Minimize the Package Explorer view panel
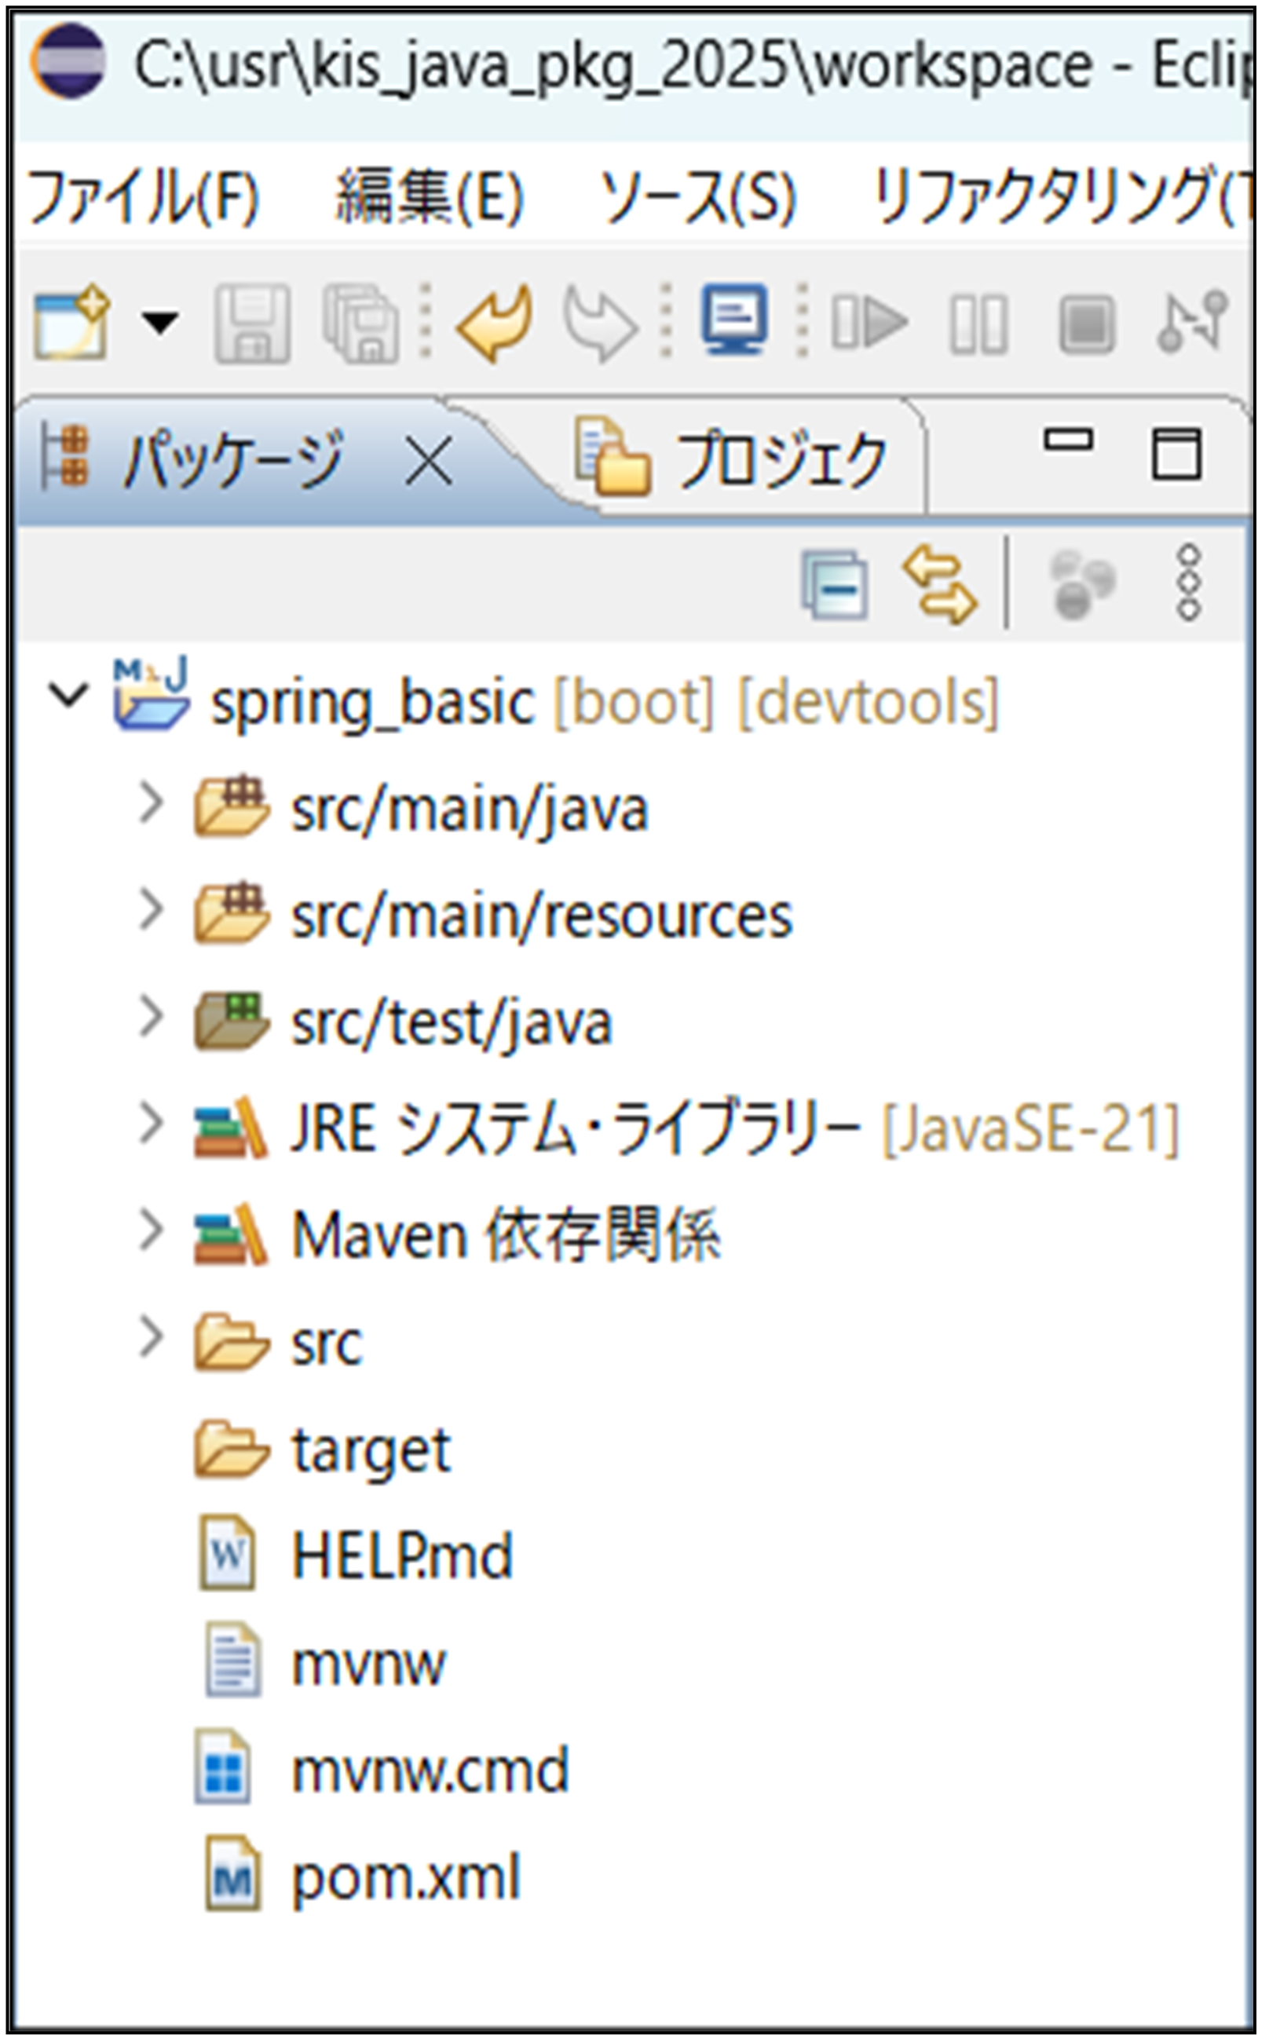 click(1067, 441)
